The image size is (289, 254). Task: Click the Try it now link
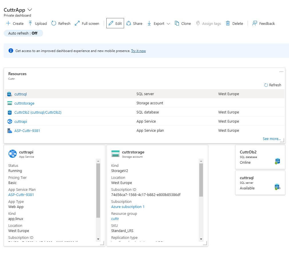138,51
